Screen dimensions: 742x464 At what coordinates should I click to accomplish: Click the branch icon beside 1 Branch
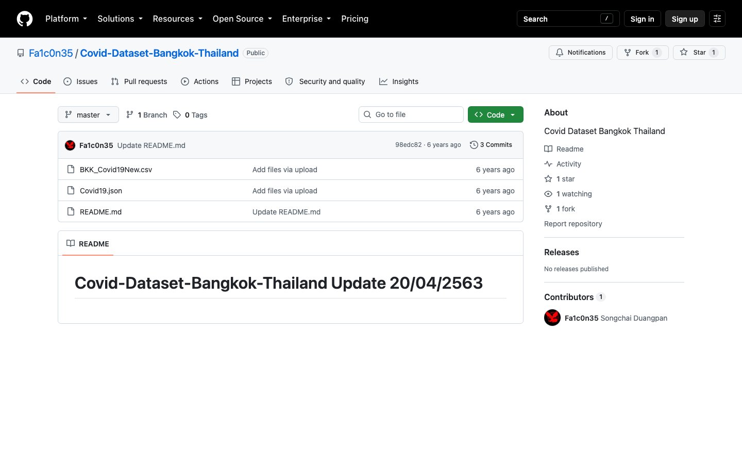click(130, 114)
